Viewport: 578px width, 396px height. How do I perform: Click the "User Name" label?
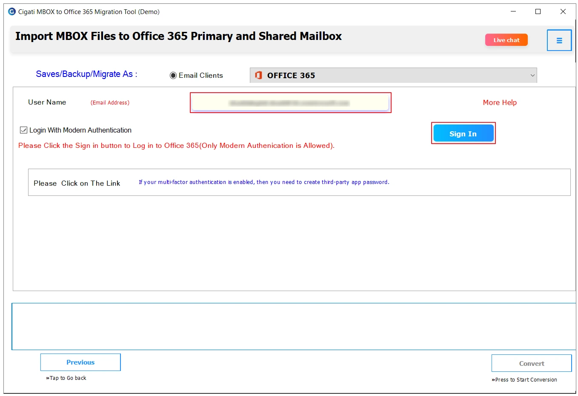[x=47, y=102]
